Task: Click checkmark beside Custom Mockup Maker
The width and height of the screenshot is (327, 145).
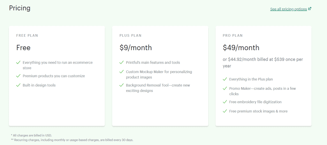Action: click(122, 72)
